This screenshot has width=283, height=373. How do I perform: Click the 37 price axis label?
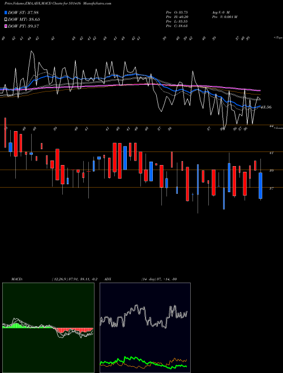(x=271, y=188)
